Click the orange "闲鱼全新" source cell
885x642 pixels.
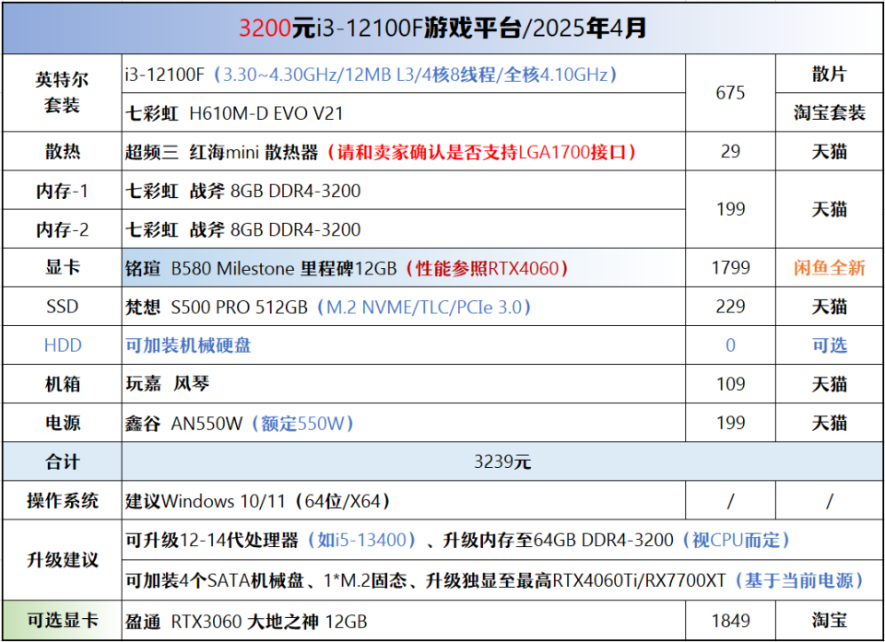[x=829, y=268]
